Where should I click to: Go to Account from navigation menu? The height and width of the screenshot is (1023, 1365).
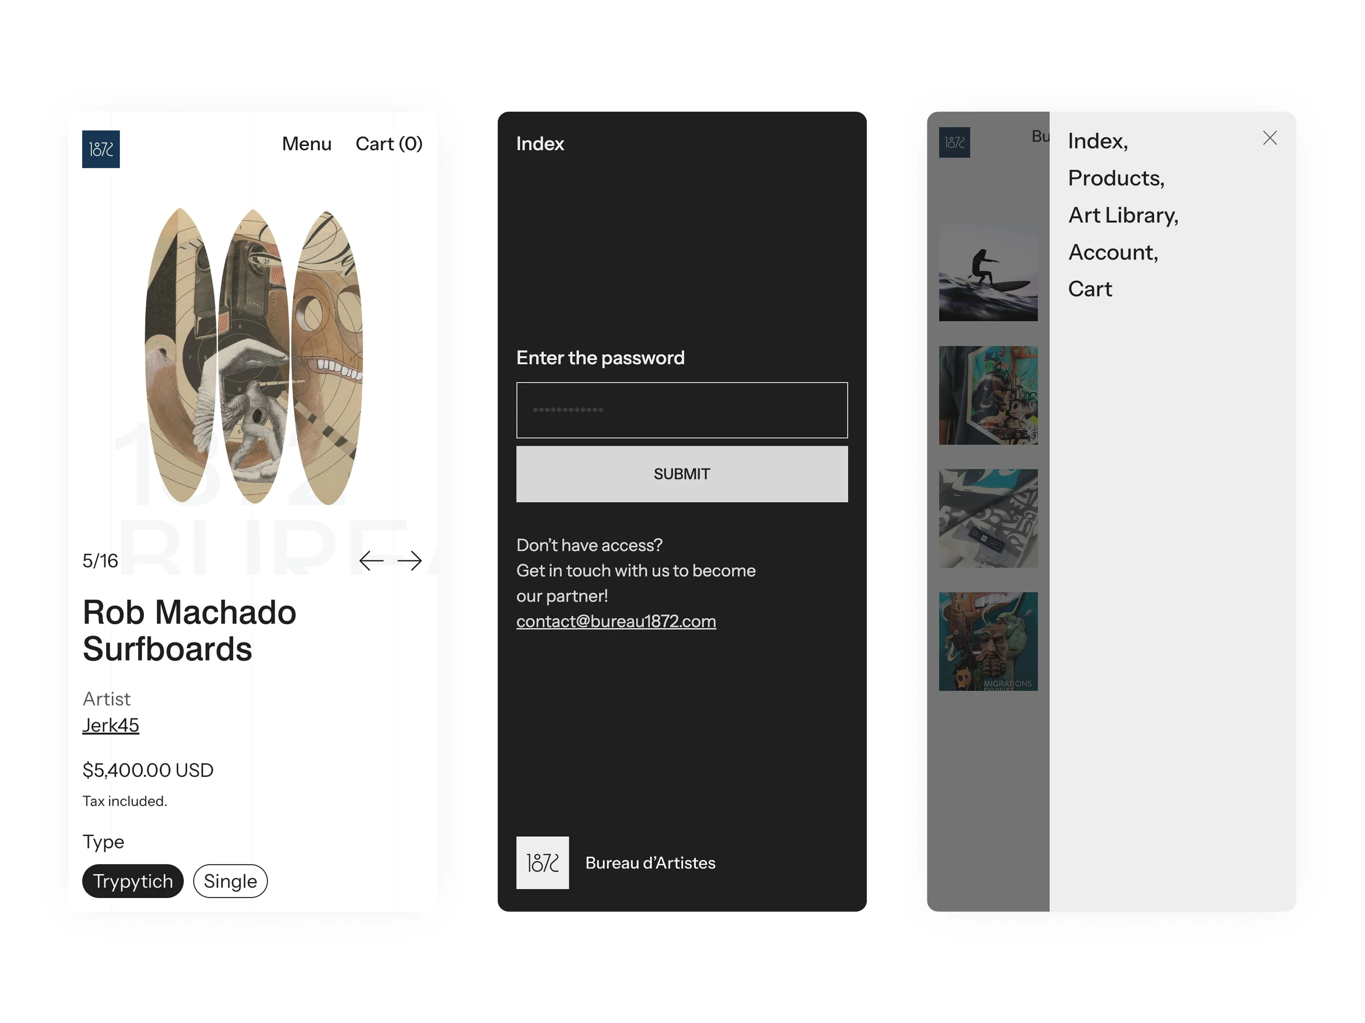tap(1112, 252)
